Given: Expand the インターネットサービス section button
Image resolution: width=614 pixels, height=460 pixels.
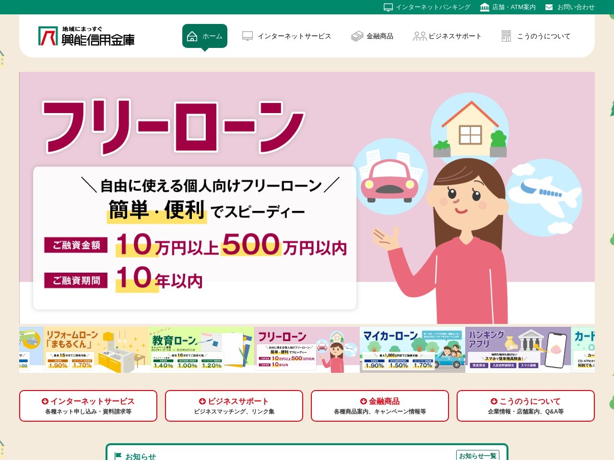Looking at the screenshot, I should [x=88, y=406].
